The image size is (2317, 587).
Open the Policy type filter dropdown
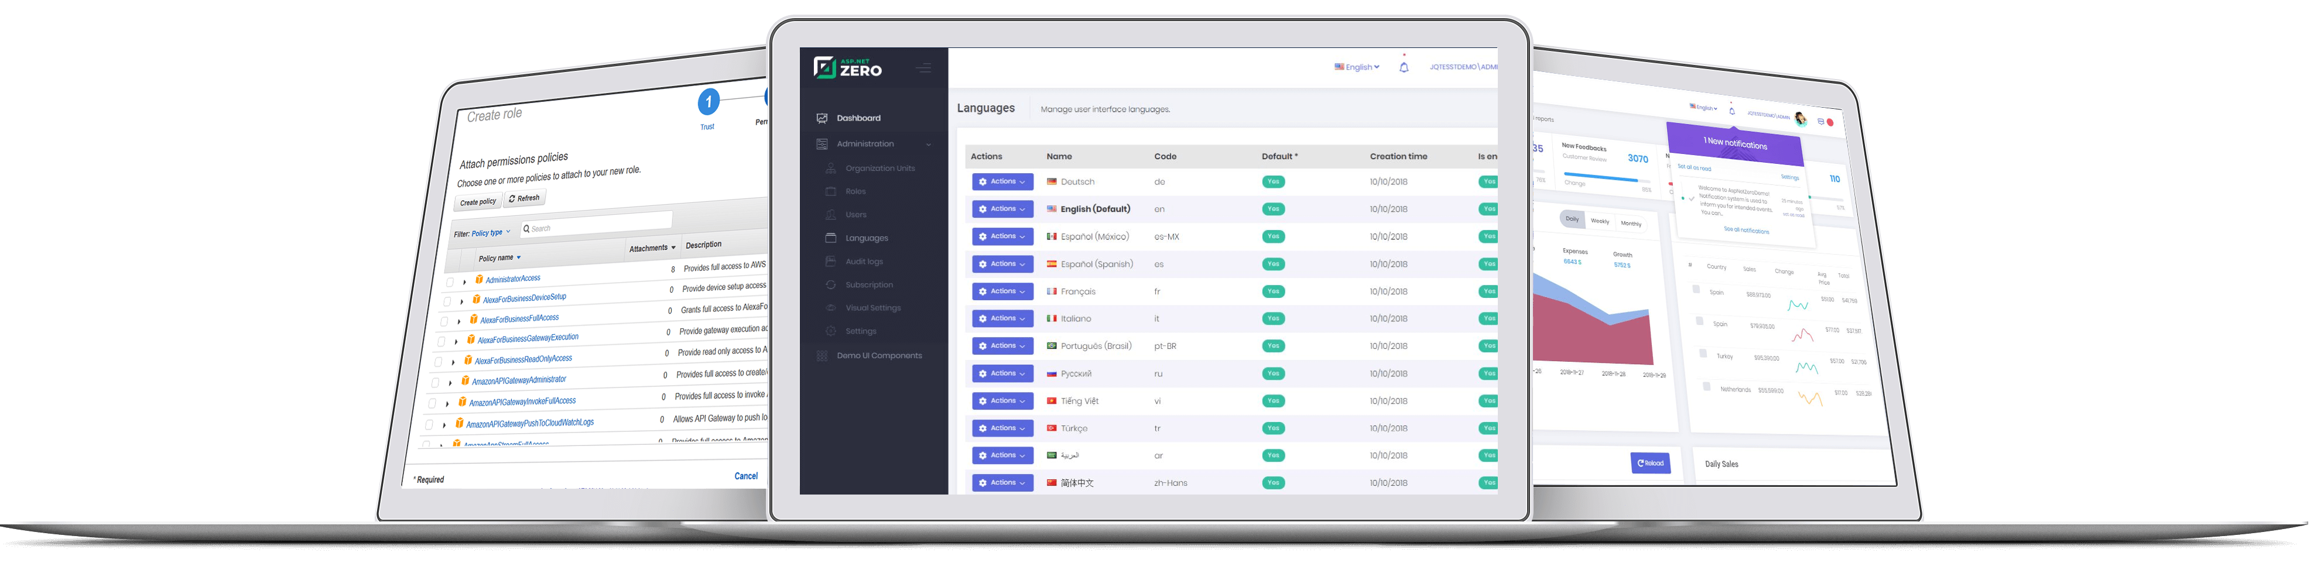[491, 233]
